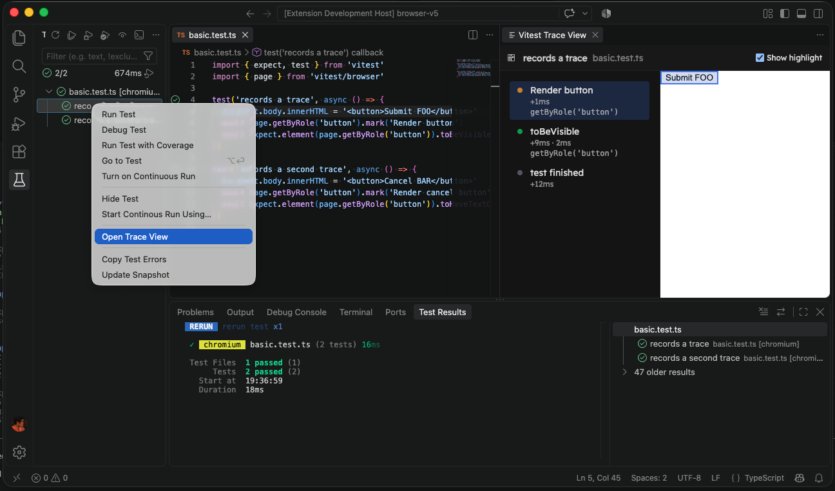Click the grid icon beside records a trace title

(x=512, y=58)
